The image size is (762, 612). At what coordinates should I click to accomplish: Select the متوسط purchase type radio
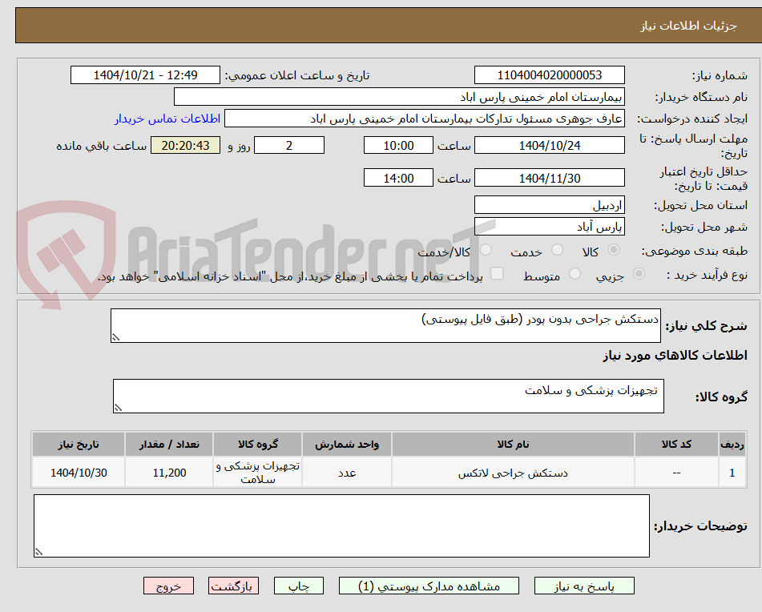(575, 275)
